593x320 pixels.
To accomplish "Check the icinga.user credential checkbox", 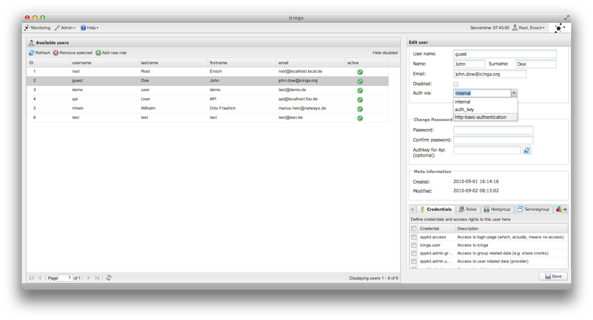I will tap(414, 245).
